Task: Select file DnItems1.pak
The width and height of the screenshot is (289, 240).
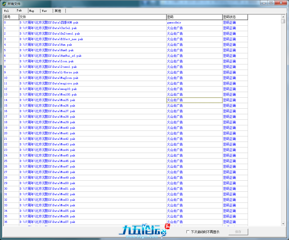Action: pyautogui.click(x=93, y=33)
